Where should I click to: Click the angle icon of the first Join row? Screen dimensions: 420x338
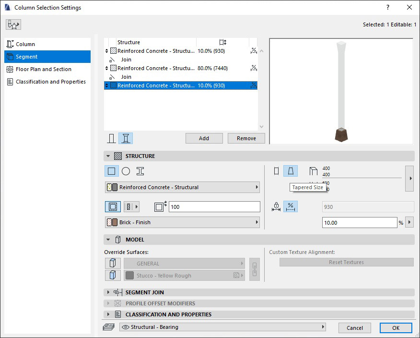112,60
